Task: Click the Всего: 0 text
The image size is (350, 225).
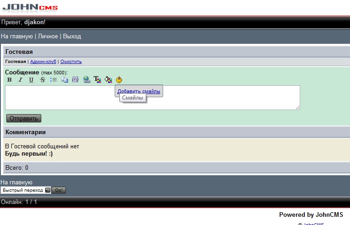Action: (17, 167)
